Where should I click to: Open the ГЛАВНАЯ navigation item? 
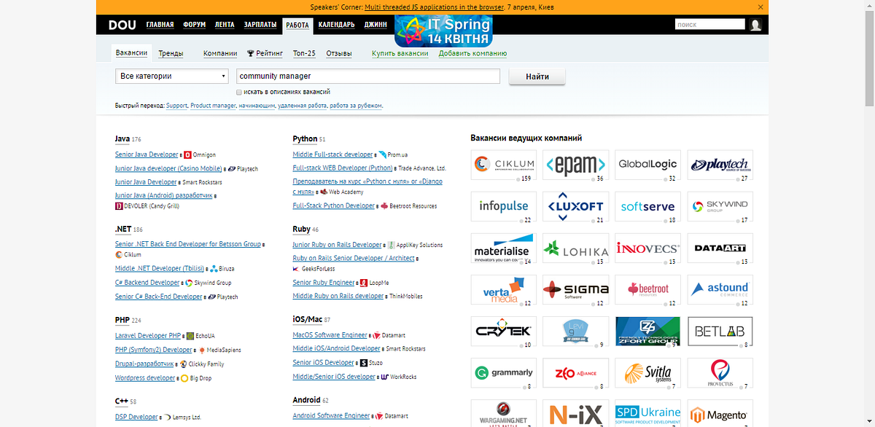click(160, 25)
